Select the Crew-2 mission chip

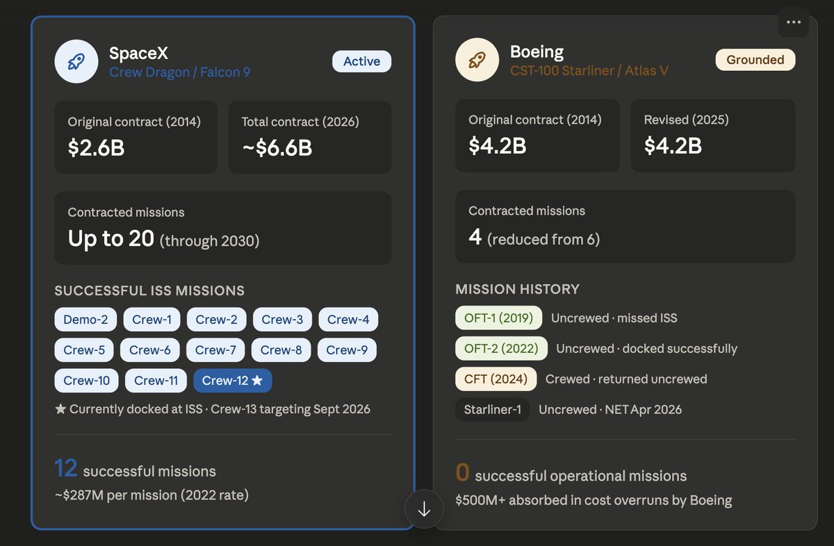217,320
